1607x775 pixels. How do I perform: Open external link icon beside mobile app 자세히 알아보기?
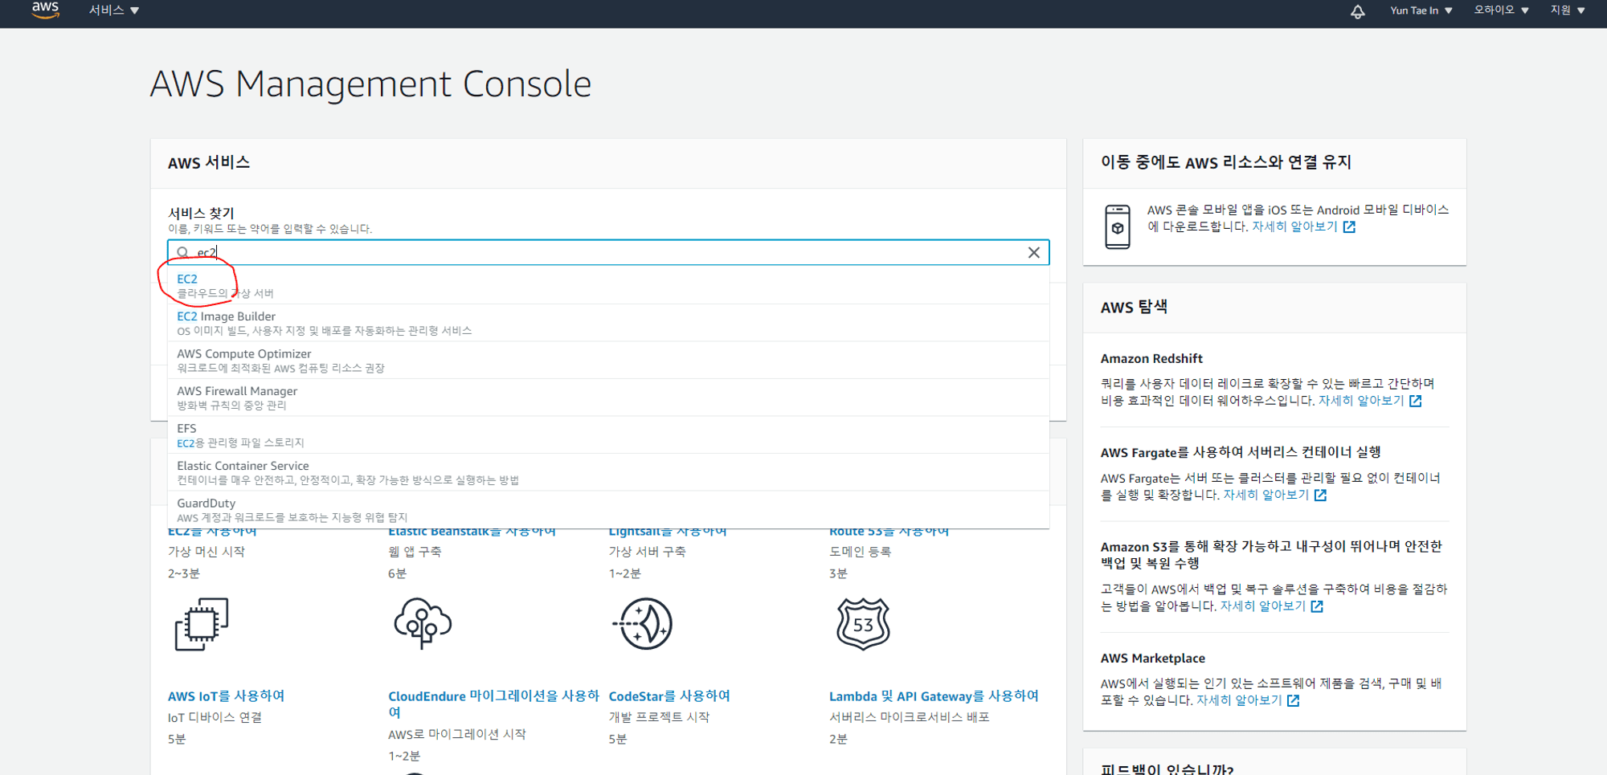coord(1349,227)
